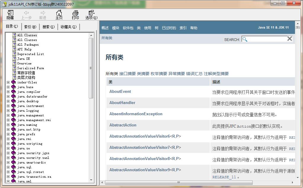Expand the java.transaction.xa tree node
303x188 pixels.
click(8, 177)
